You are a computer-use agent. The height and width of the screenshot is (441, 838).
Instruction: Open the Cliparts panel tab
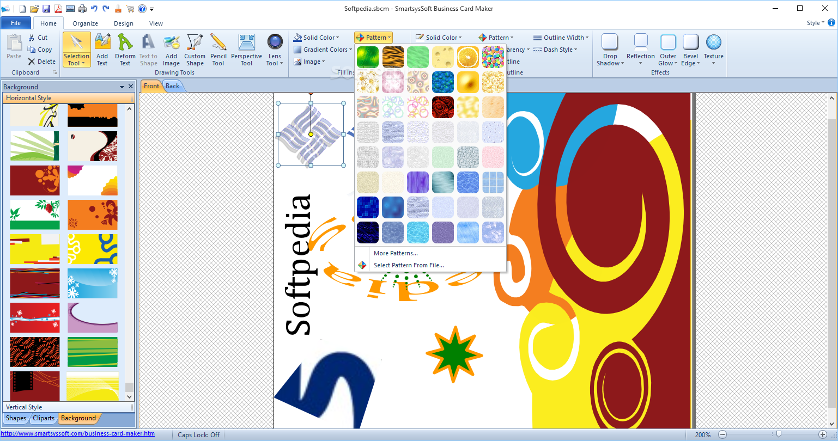(x=44, y=418)
